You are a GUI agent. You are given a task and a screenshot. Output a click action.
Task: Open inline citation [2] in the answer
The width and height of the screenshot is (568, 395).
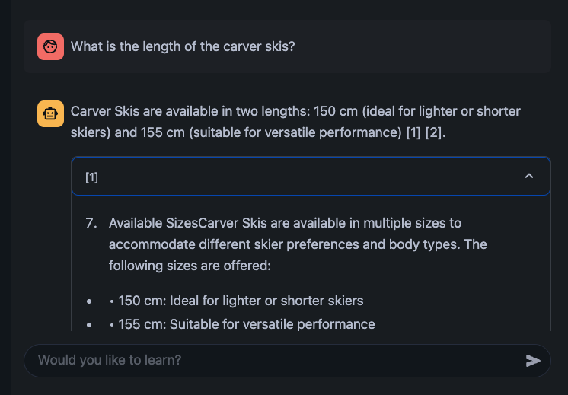433,132
